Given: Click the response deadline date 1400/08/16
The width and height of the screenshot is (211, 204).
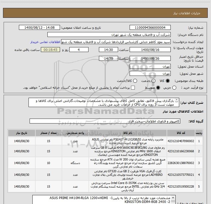Looking at the screenshot, I should pos(150,50).
